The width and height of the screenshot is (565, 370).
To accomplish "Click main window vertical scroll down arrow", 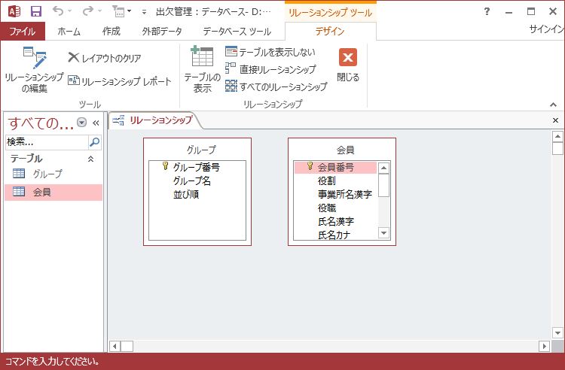I will pos(557,332).
